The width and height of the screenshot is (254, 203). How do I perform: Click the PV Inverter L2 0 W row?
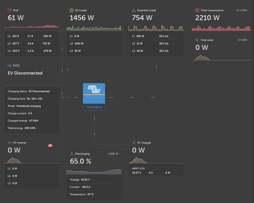pyautogui.click(x=32, y=176)
